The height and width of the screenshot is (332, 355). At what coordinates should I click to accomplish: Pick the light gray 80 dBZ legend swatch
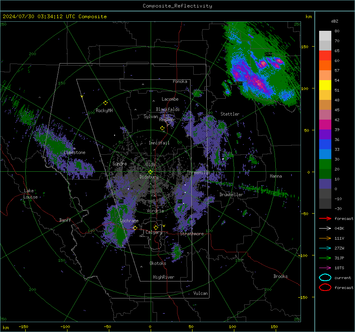(325, 36)
